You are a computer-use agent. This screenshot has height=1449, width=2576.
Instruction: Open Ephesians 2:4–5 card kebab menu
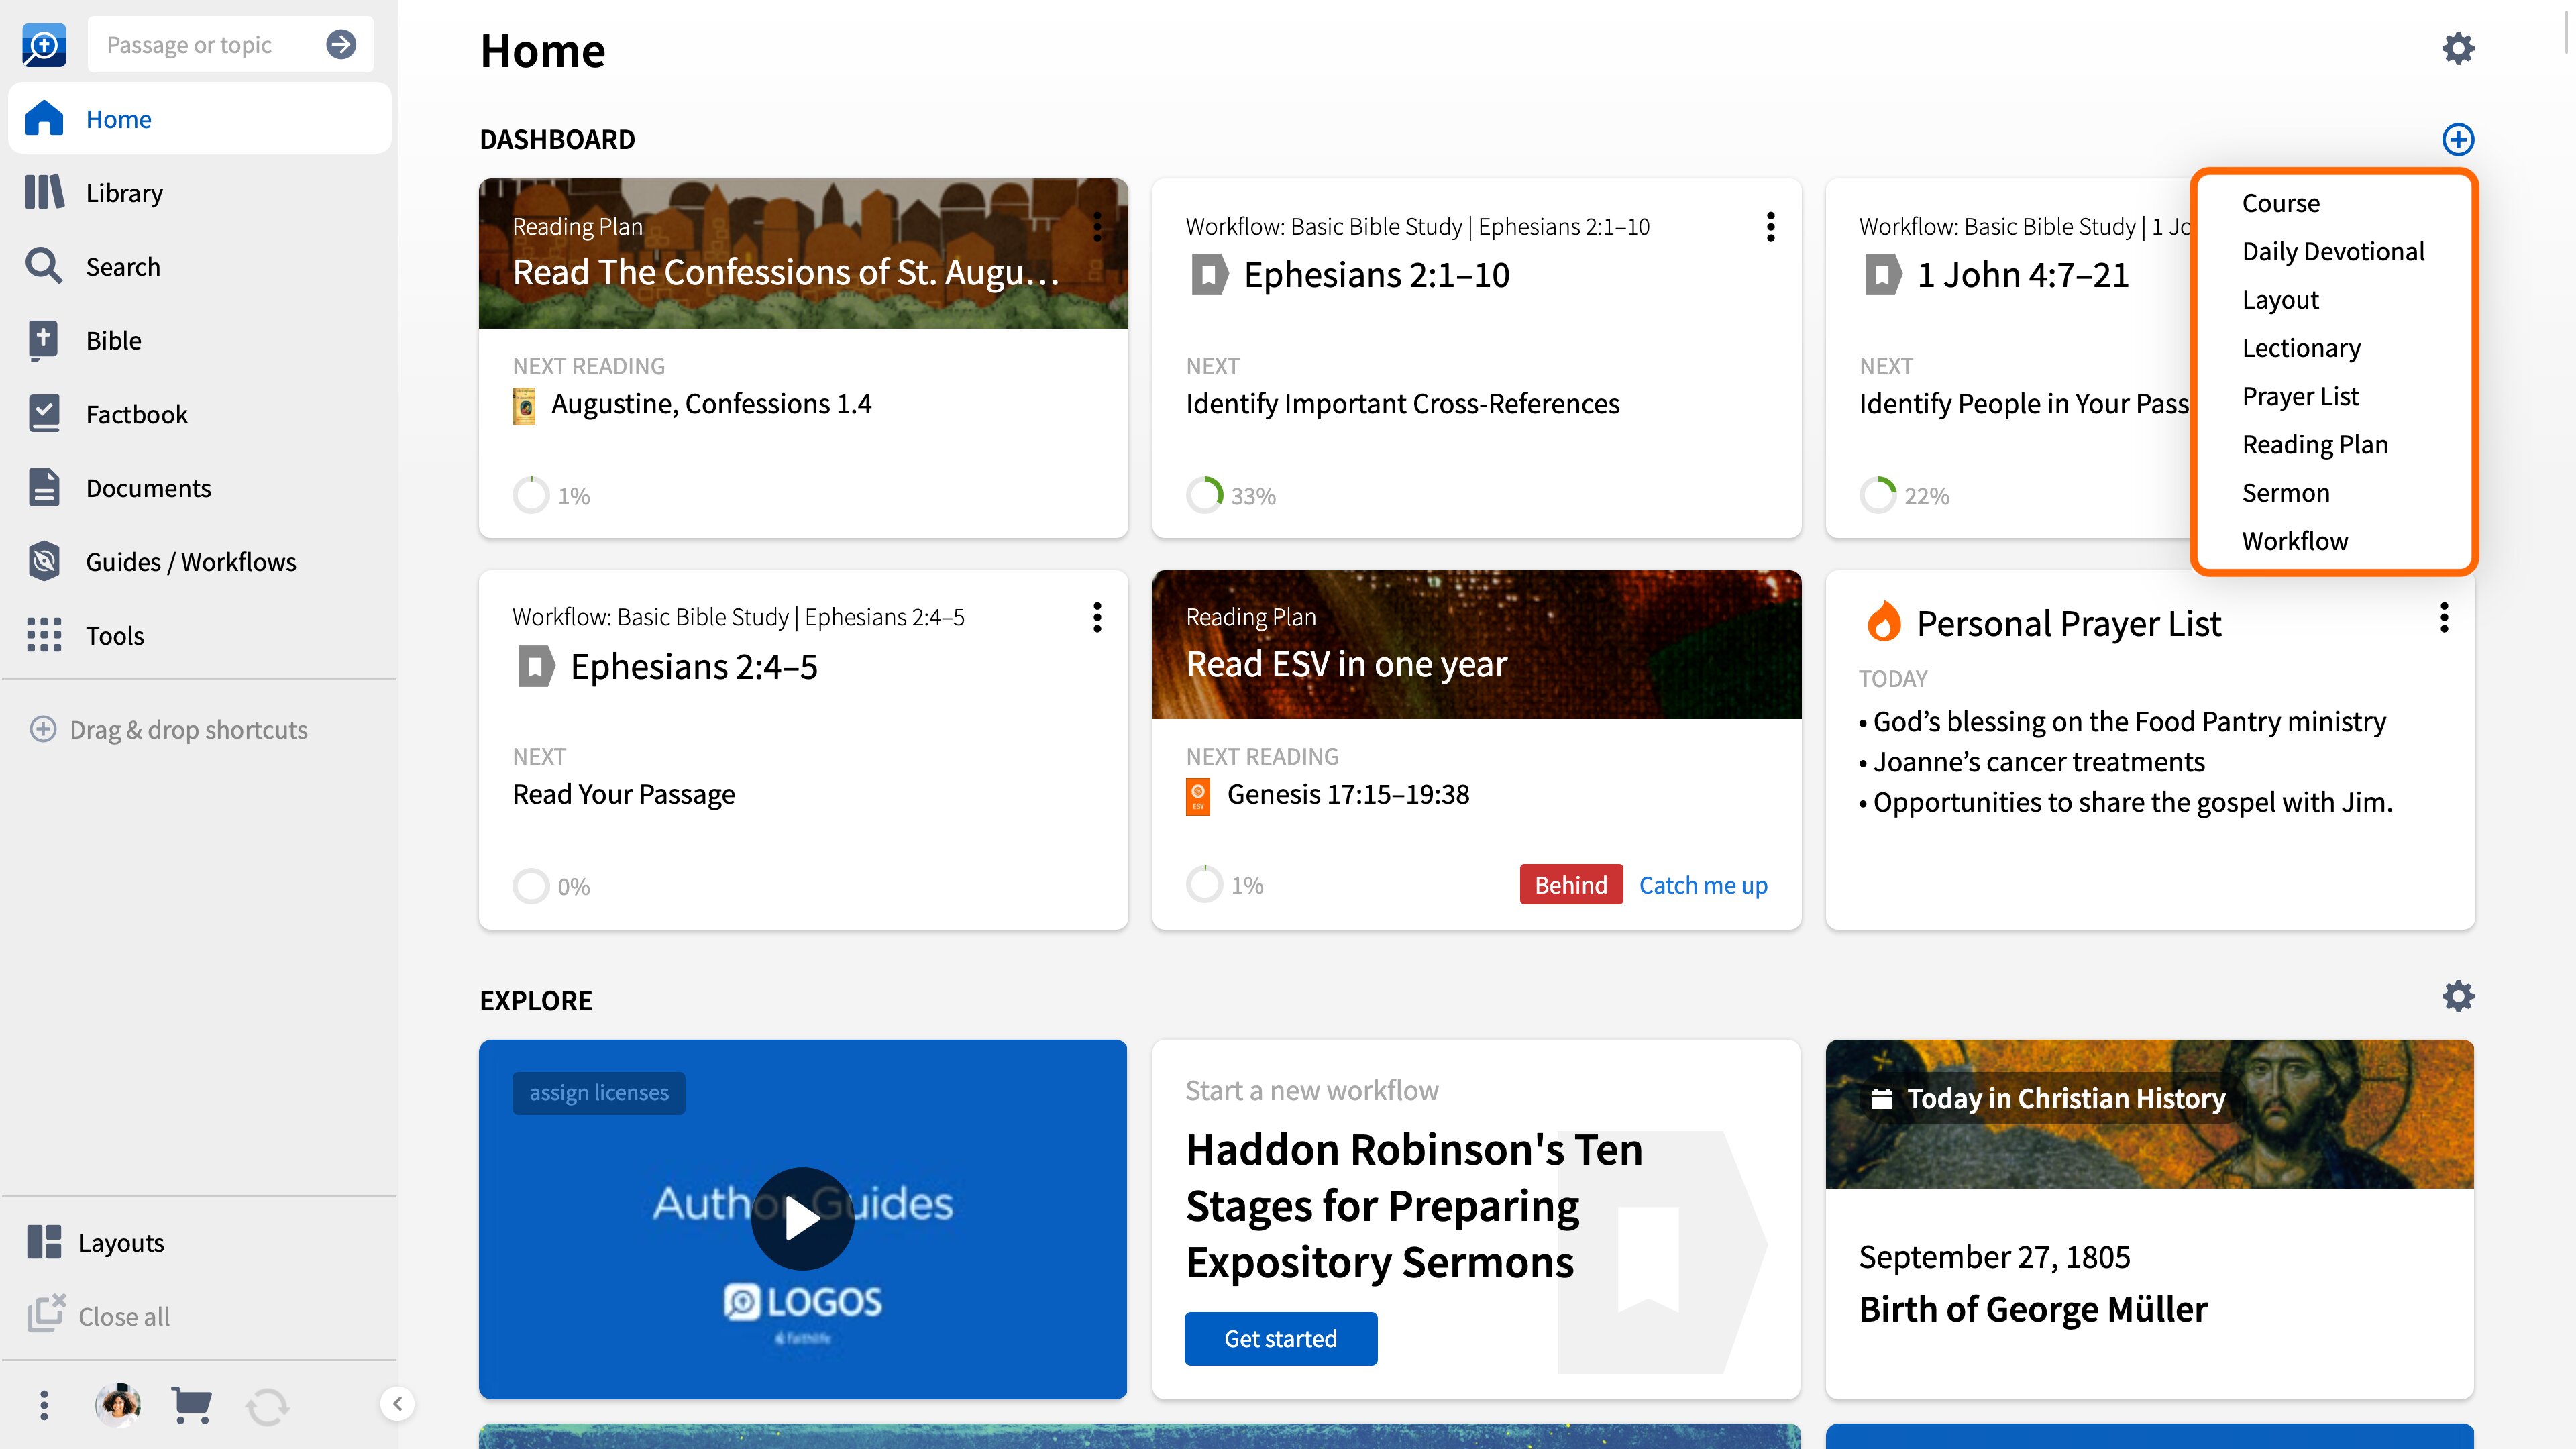1097,618
